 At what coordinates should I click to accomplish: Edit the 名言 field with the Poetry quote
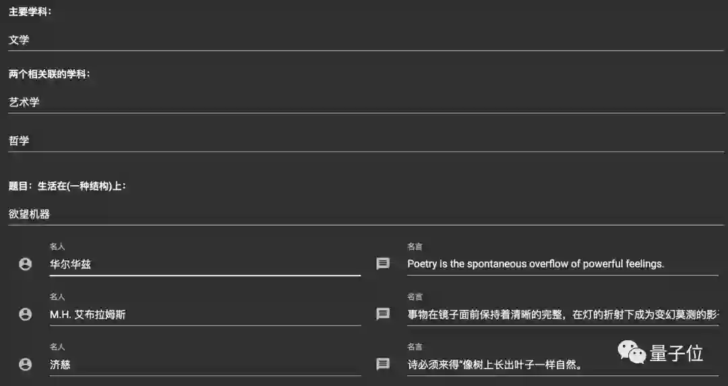562,264
